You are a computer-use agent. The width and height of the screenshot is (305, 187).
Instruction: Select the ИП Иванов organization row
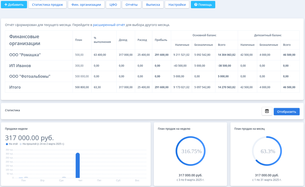[x=20, y=66]
